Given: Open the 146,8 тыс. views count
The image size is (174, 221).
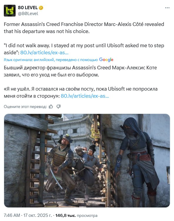Looking at the screenshot, I should (66, 215).
